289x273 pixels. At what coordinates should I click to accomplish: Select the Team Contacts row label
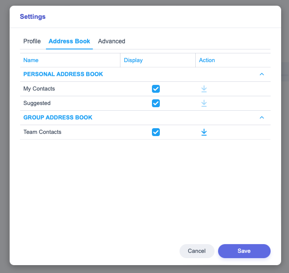click(42, 132)
